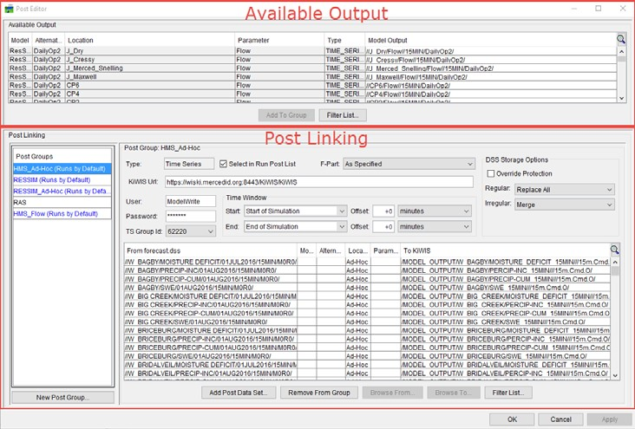The width and height of the screenshot is (635, 429).
Task: Click the End Offset value field
Action: 383,227
